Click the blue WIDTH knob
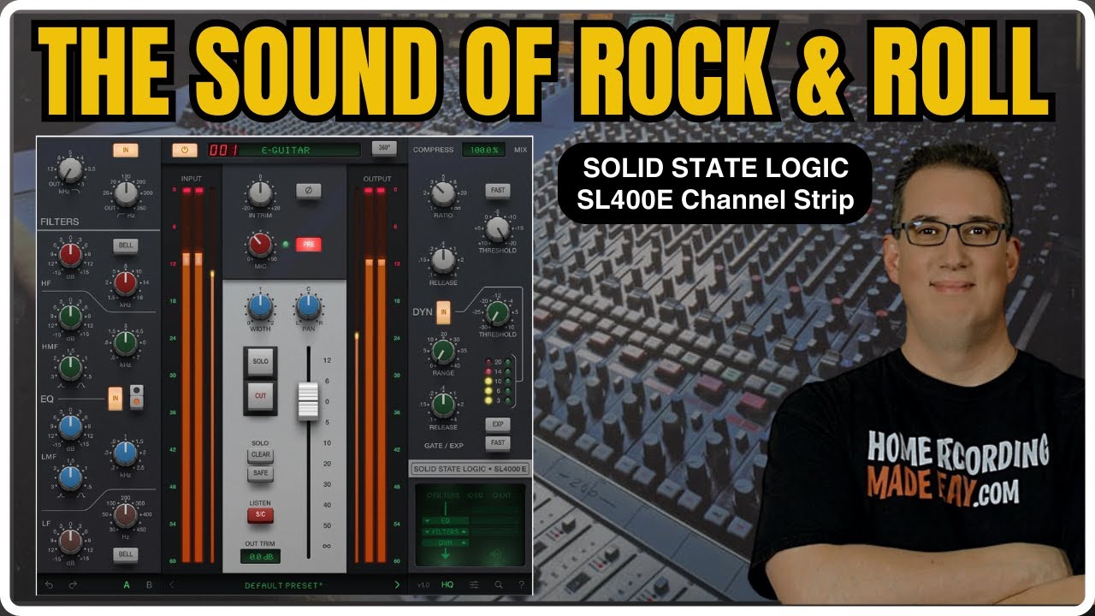The height and width of the screenshot is (616, 1095). click(260, 308)
